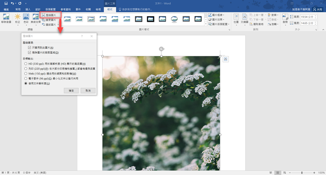
Task: Click the Save icon in quick access toolbar
Action: coord(6,3)
